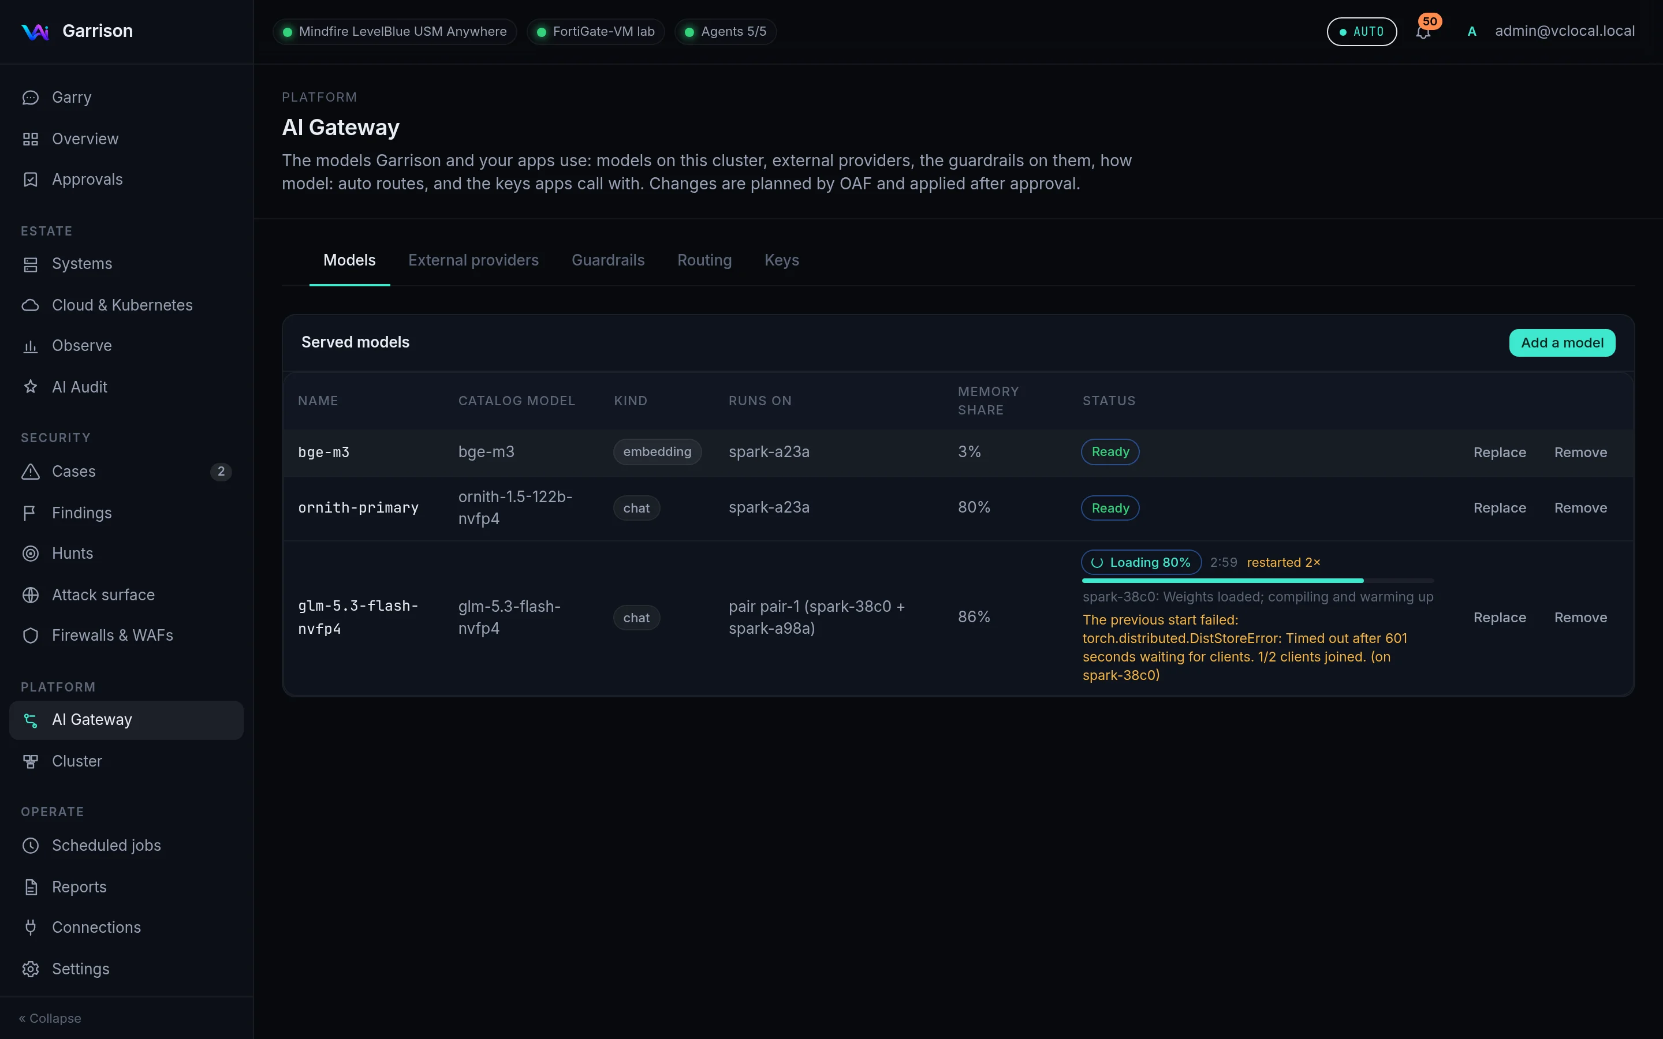Remove the ornith-primary model
This screenshot has height=1039, width=1663.
pyautogui.click(x=1580, y=508)
